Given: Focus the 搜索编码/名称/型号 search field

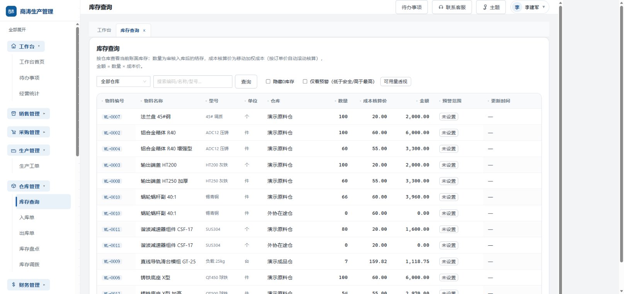Looking at the screenshot, I should click(x=193, y=82).
